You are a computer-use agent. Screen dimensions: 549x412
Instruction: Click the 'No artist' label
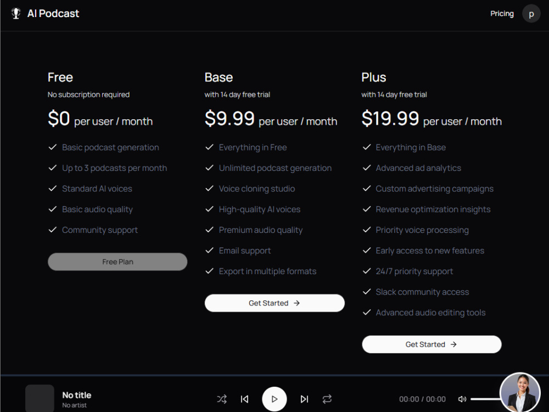point(74,405)
